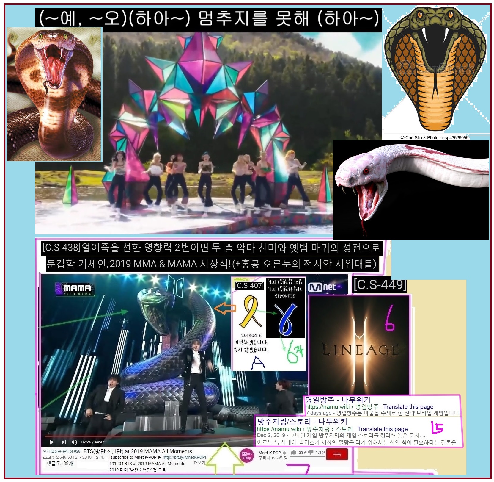This screenshot has width=494, height=482.
Task: Open the Mnet K-POP channel name
Action: [269, 453]
